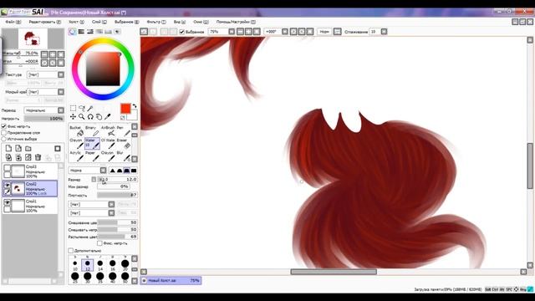Open the Фильтр menu
Screen dimensions: 535x301
tap(156, 22)
